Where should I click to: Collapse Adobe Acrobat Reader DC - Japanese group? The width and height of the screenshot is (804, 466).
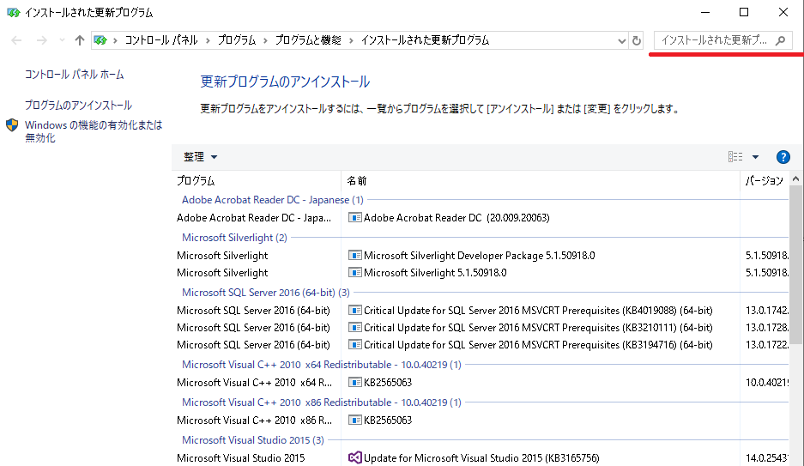click(x=273, y=199)
